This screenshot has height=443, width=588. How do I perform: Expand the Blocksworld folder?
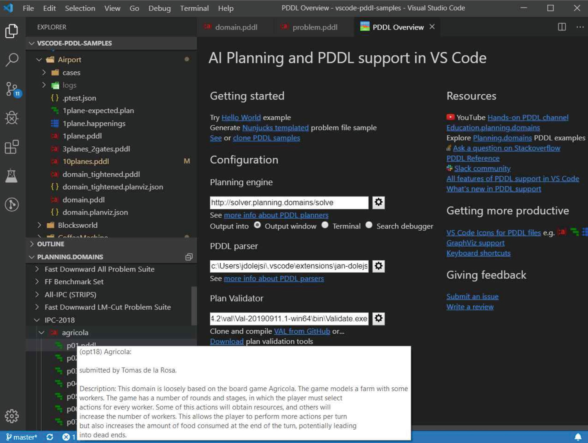coord(39,225)
